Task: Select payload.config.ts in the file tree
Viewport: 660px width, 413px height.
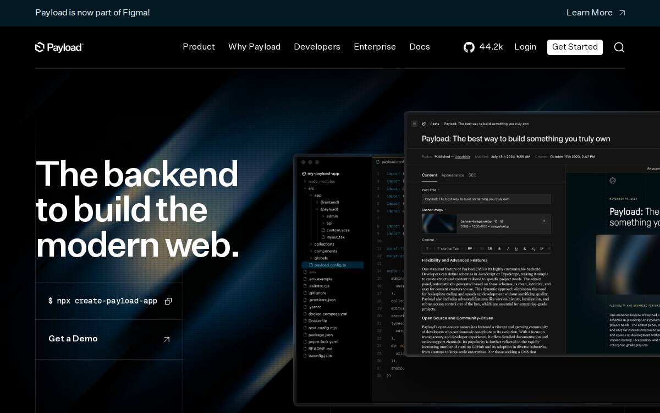Action: 333,265
